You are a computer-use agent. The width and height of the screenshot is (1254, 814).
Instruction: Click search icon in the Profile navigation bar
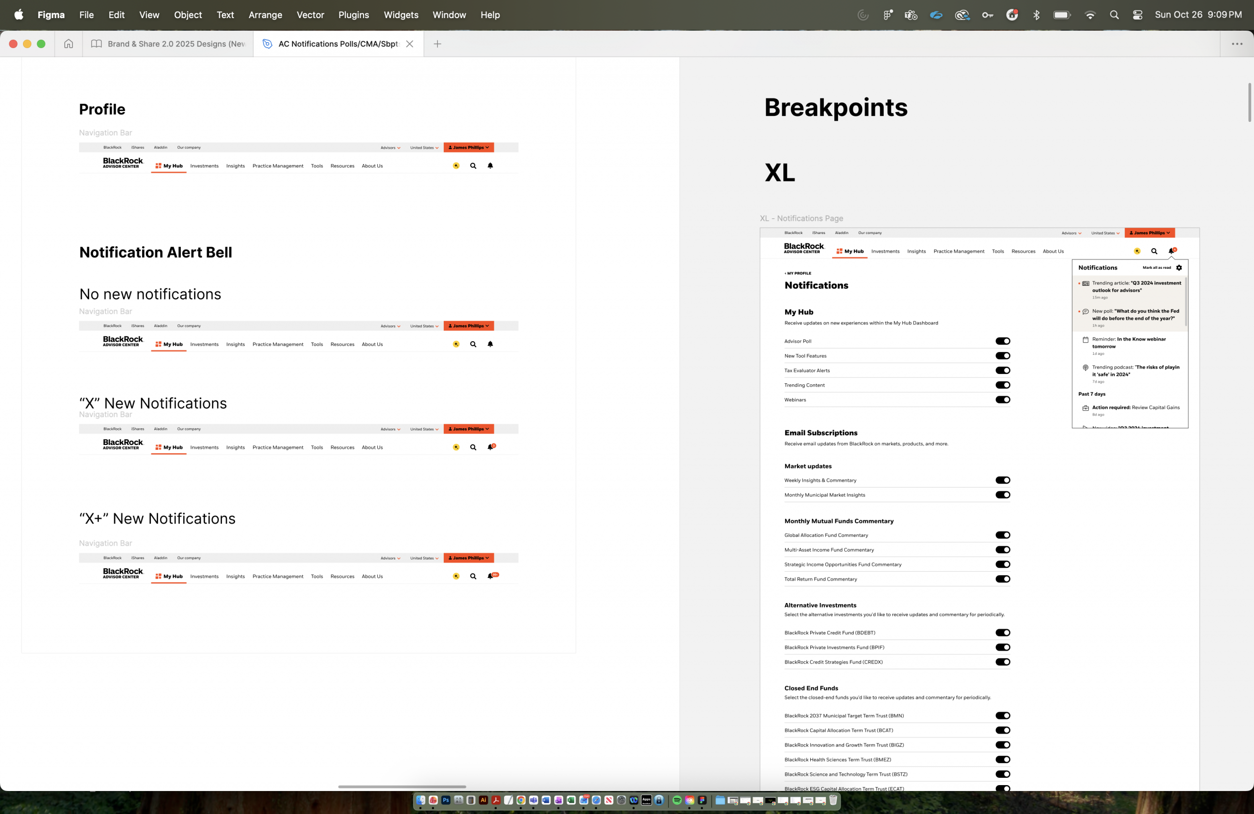(473, 165)
